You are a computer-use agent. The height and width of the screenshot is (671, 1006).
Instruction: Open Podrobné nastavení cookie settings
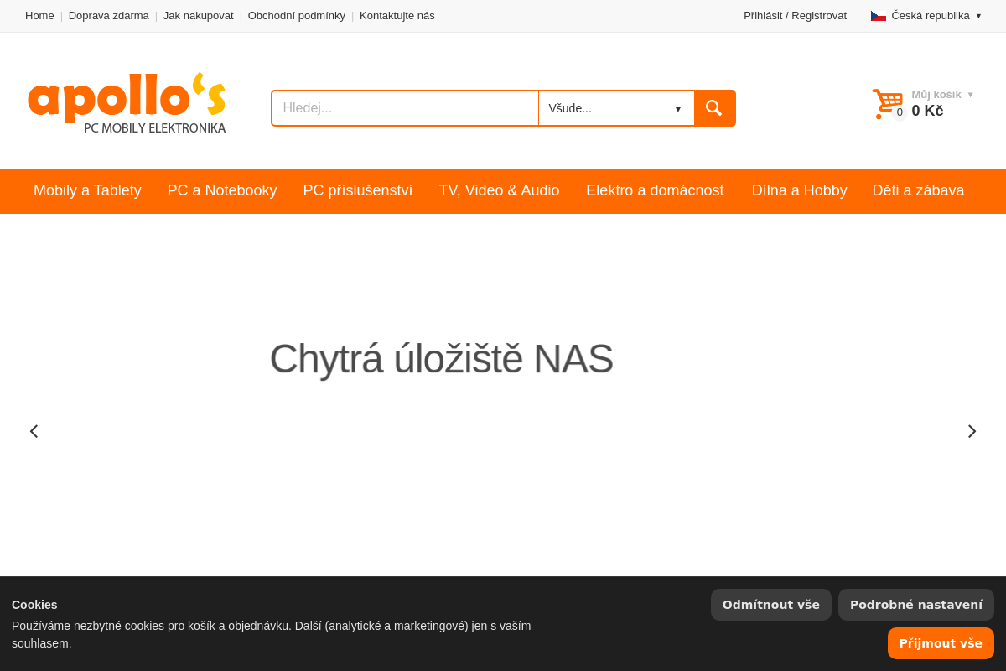pos(915,604)
